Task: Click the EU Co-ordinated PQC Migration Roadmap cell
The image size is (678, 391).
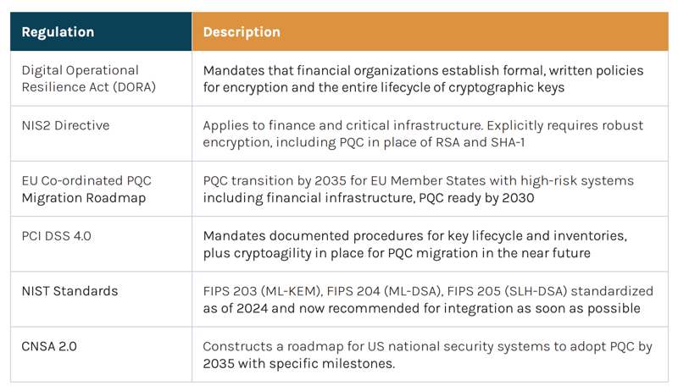Action: pos(86,189)
